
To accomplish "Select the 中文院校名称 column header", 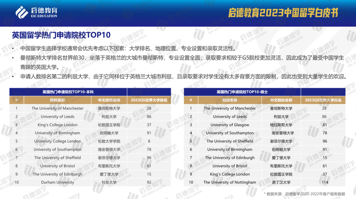I will point(109,100).
